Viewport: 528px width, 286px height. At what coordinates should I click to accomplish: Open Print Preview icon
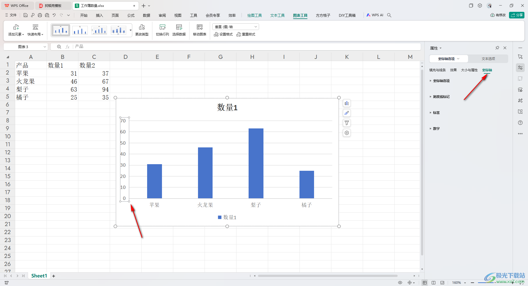point(47,15)
